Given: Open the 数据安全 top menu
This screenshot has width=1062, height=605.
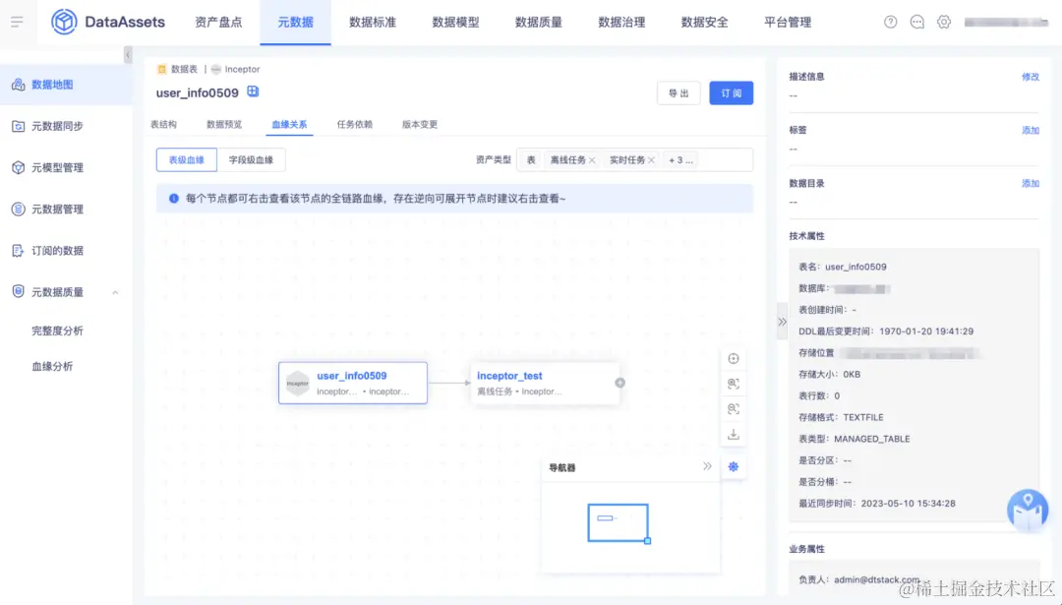Looking at the screenshot, I should click(x=704, y=23).
